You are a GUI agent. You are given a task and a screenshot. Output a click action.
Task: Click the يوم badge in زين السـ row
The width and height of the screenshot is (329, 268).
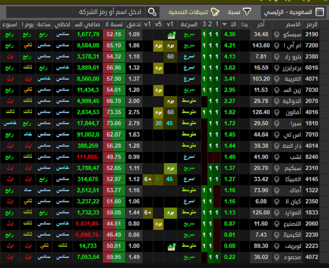coord(158,90)
